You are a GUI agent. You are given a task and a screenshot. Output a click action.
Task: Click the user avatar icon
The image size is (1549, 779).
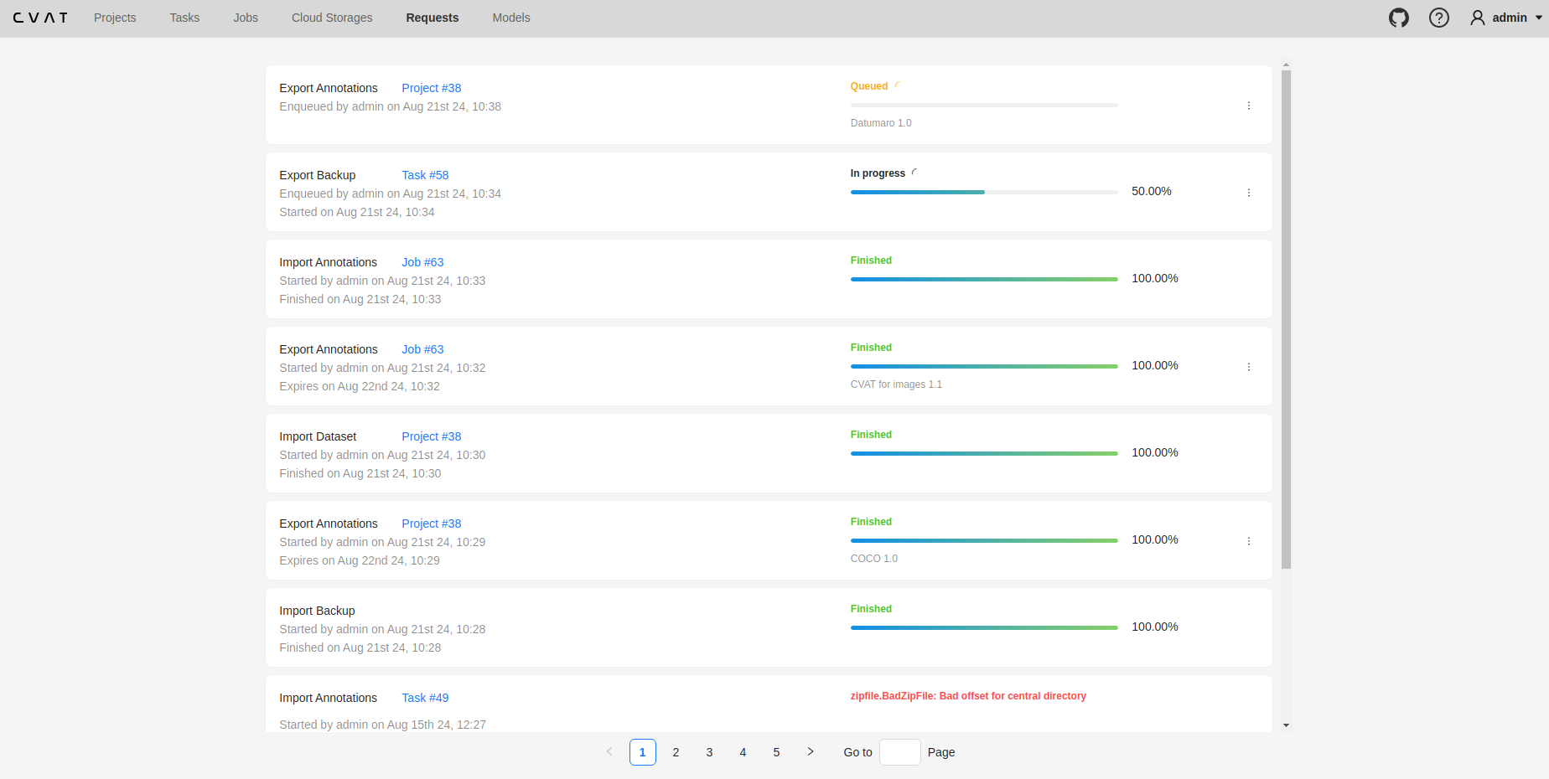tap(1477, 18)
